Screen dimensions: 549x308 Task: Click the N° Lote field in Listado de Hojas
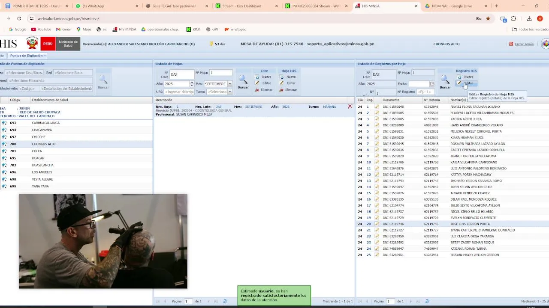(x=182, y=74)
